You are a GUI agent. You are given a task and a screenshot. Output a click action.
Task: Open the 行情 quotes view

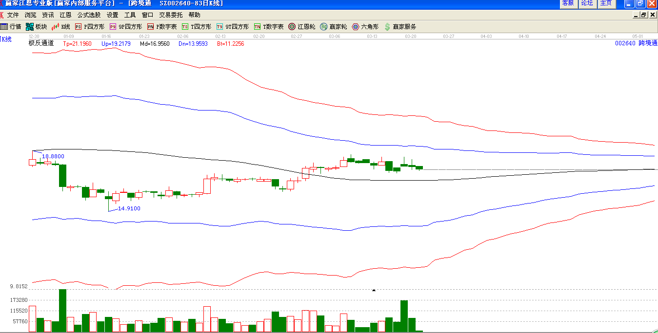(11, 27)
